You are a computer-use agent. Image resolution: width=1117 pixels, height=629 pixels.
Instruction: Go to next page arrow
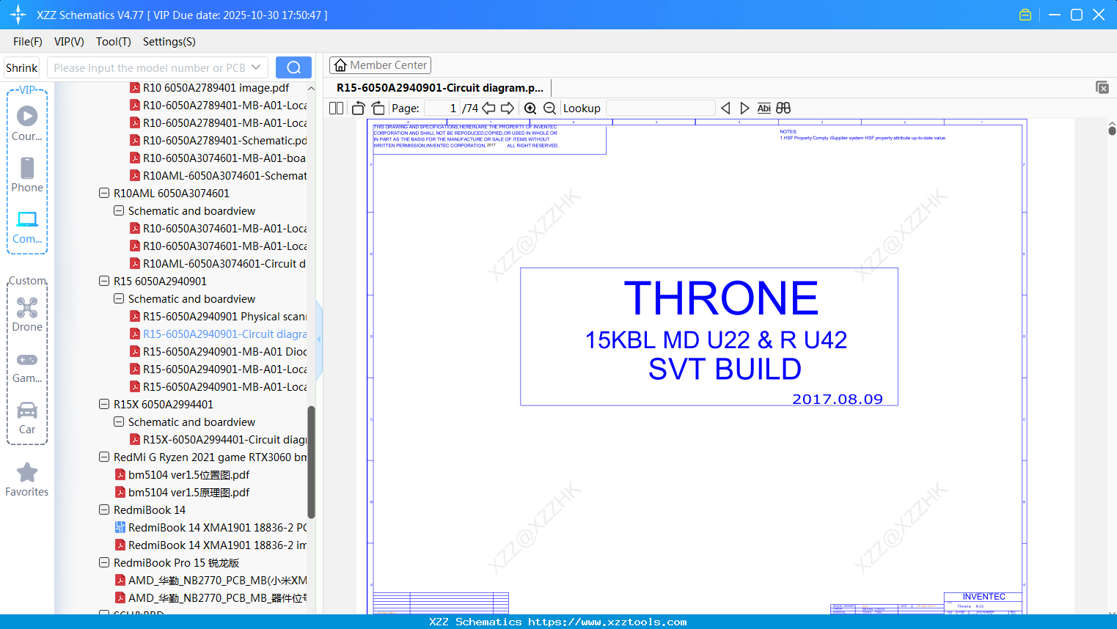pyautogui.click(x=508, y=108)
